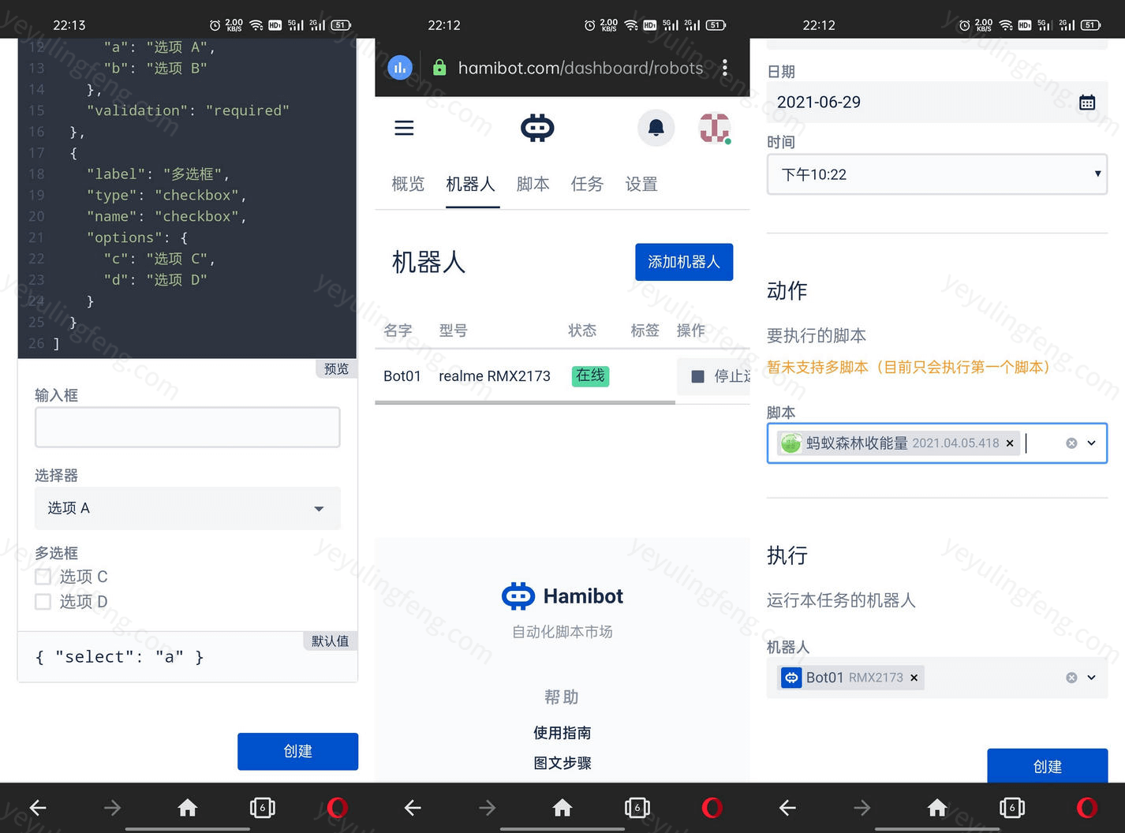Switch to 脚本 tab
This screenshot has height=833, width=1125.
pyautogui.click(x=533, y=185)
